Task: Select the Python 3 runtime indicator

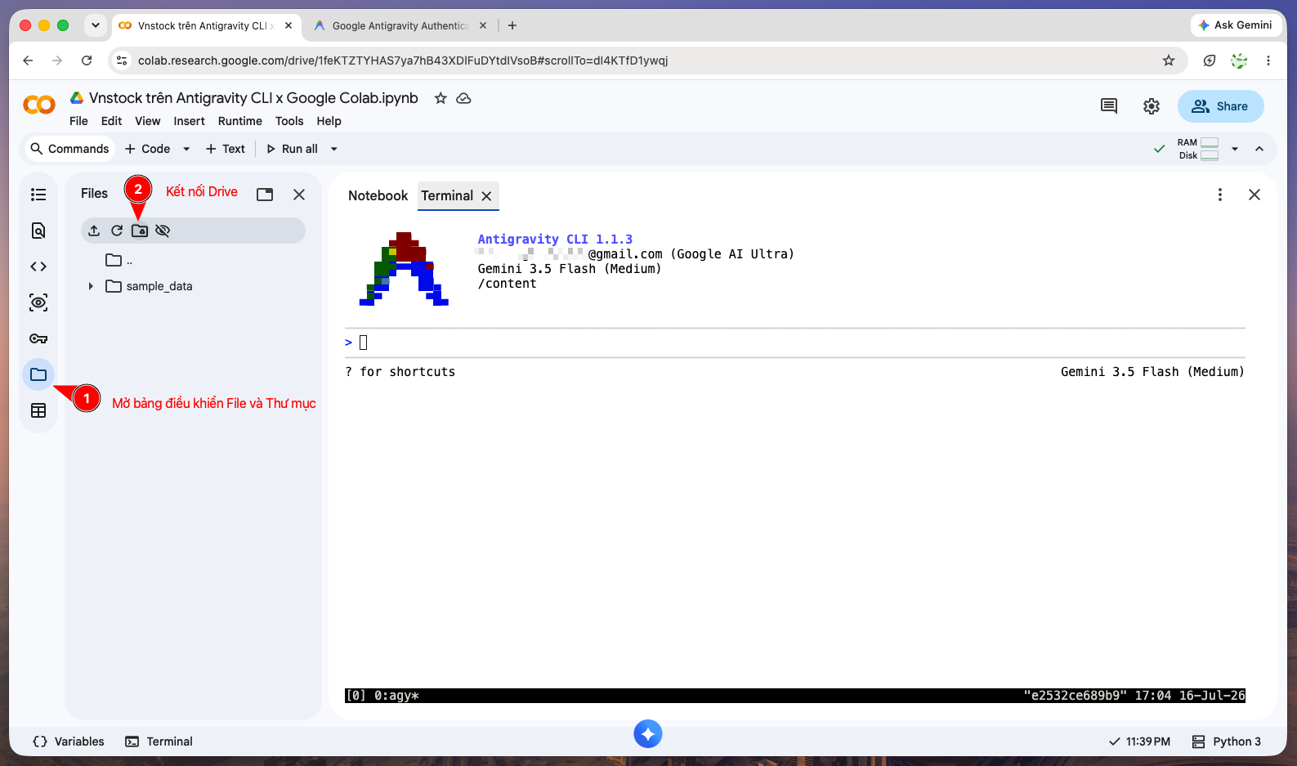Action: (1226, 741)
